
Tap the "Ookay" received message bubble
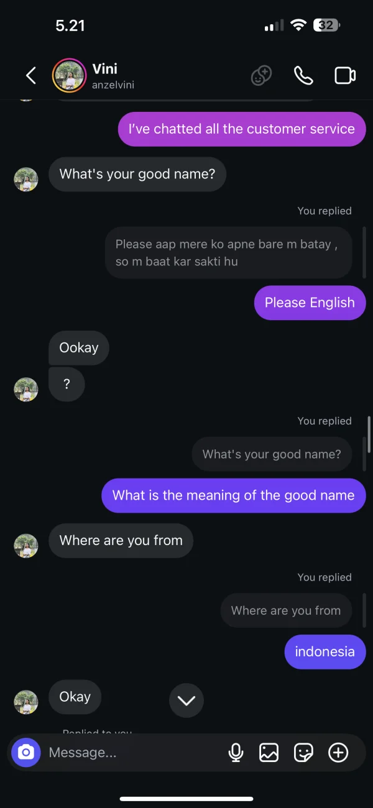coord(79,348)
